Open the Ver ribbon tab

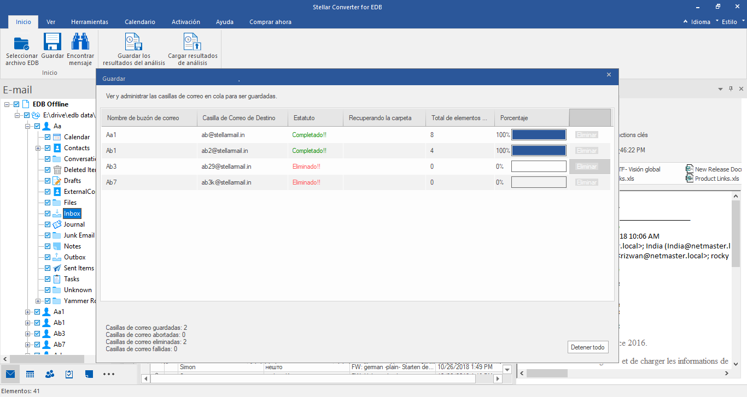[x=51, y=22]
